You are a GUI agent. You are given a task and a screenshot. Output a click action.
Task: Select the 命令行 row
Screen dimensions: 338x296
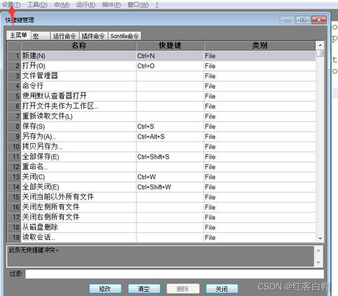pos(162,86)
